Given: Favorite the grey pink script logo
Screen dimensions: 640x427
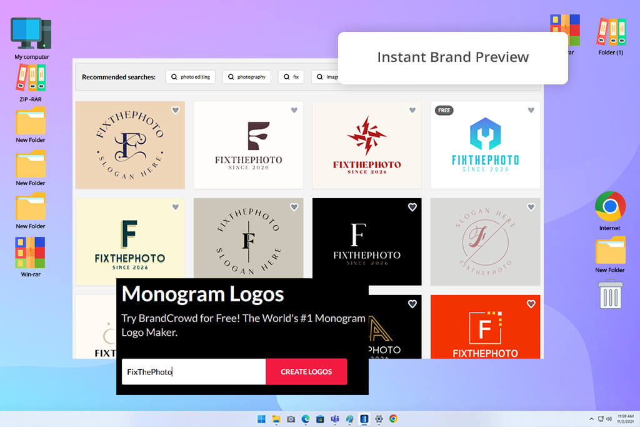Looking at the screenshot, I should point(531,207).
